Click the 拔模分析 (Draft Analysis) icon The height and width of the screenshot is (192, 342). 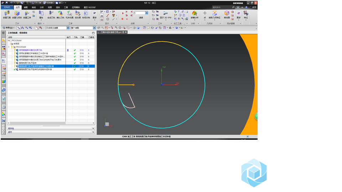tap(195, 15)
